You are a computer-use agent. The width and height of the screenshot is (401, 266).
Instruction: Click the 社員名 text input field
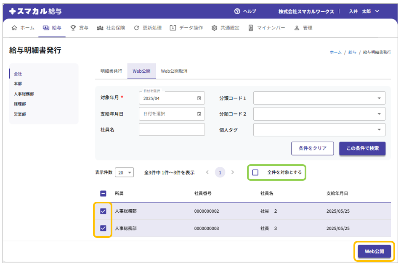point(172,129)
